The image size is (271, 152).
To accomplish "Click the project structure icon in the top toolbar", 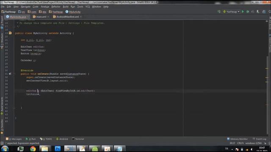I will coord(264,12).
